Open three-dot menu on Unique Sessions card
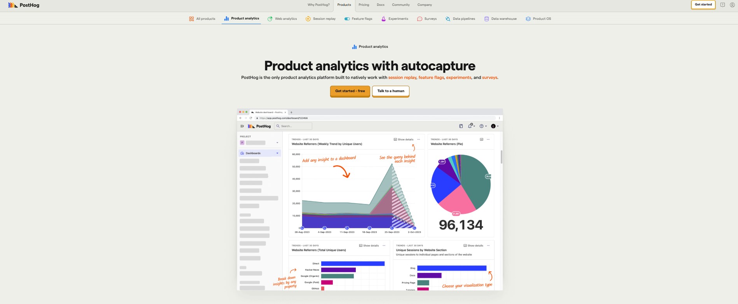Screen dimensions: 738x304 tap(488, 245)
